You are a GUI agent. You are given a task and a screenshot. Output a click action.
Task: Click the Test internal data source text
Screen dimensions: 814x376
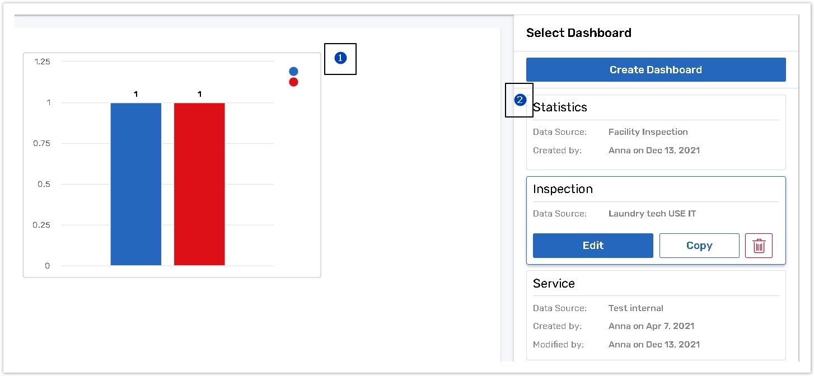point(635,308)
